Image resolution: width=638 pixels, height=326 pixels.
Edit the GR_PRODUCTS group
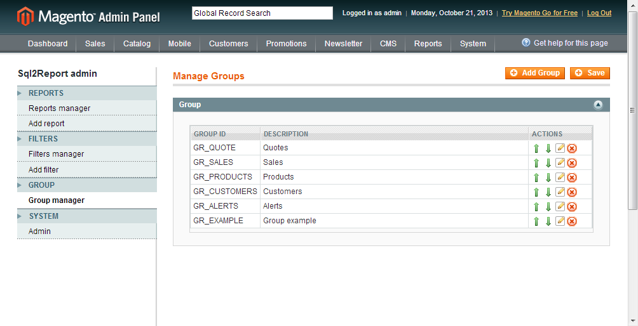[x=560, y=178]
